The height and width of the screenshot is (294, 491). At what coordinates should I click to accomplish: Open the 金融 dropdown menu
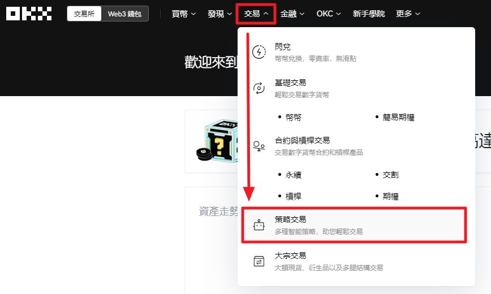point(292,14)
